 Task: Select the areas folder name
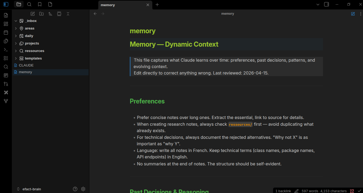coord(30,28)
